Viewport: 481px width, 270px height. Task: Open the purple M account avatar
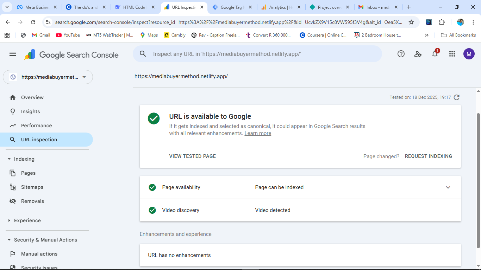click(469, 54)
